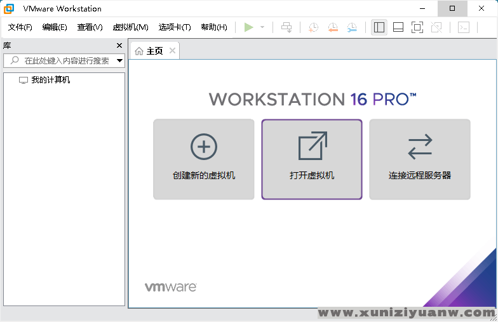Switch to the 主页 home tab

150,51
